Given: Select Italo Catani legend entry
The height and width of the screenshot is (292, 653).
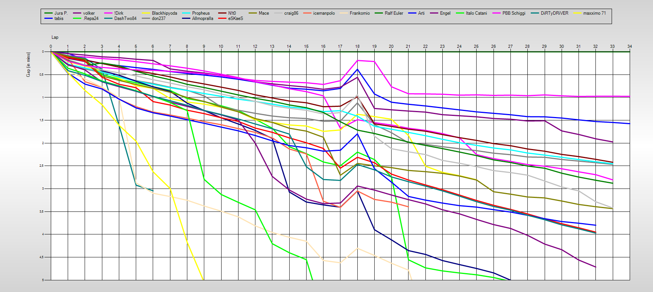Looking at the screenshot, I should click(476, 13).
